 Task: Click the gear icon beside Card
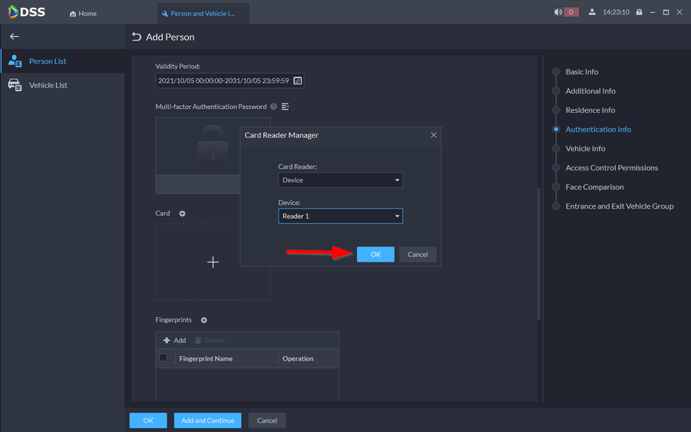[x=182, y=213]
